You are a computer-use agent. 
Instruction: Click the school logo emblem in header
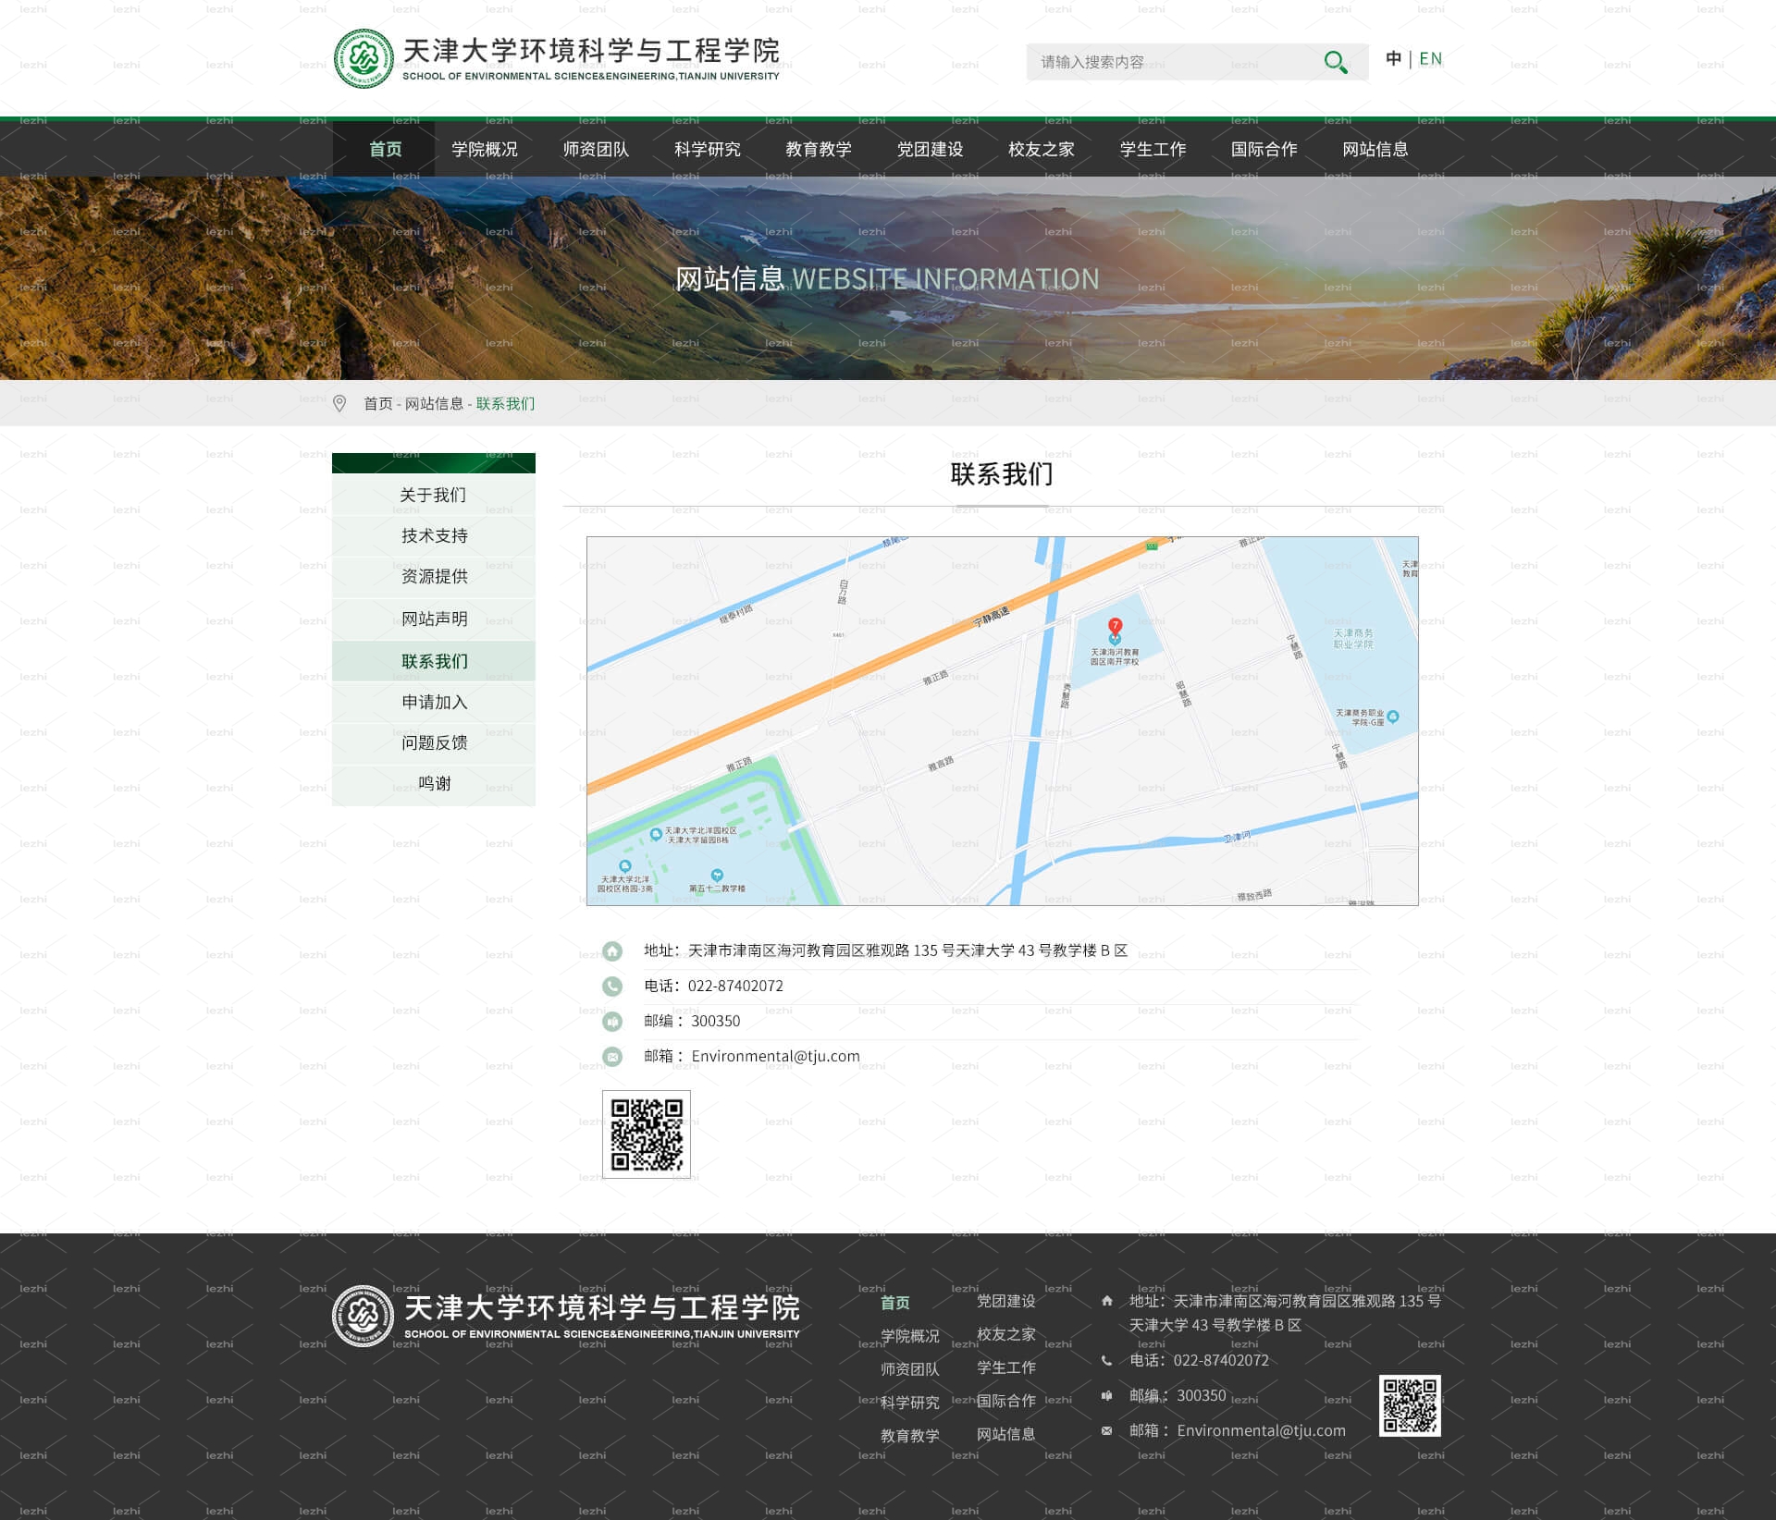(x=364, y=58)
